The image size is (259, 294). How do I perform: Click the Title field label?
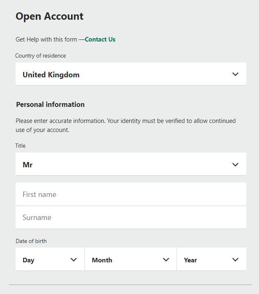[x=21, y=146]
